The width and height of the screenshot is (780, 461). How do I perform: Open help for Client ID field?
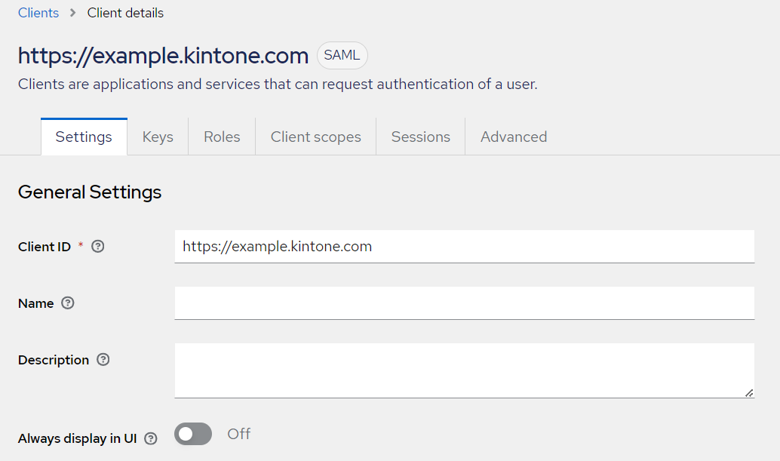pos(97,247)
